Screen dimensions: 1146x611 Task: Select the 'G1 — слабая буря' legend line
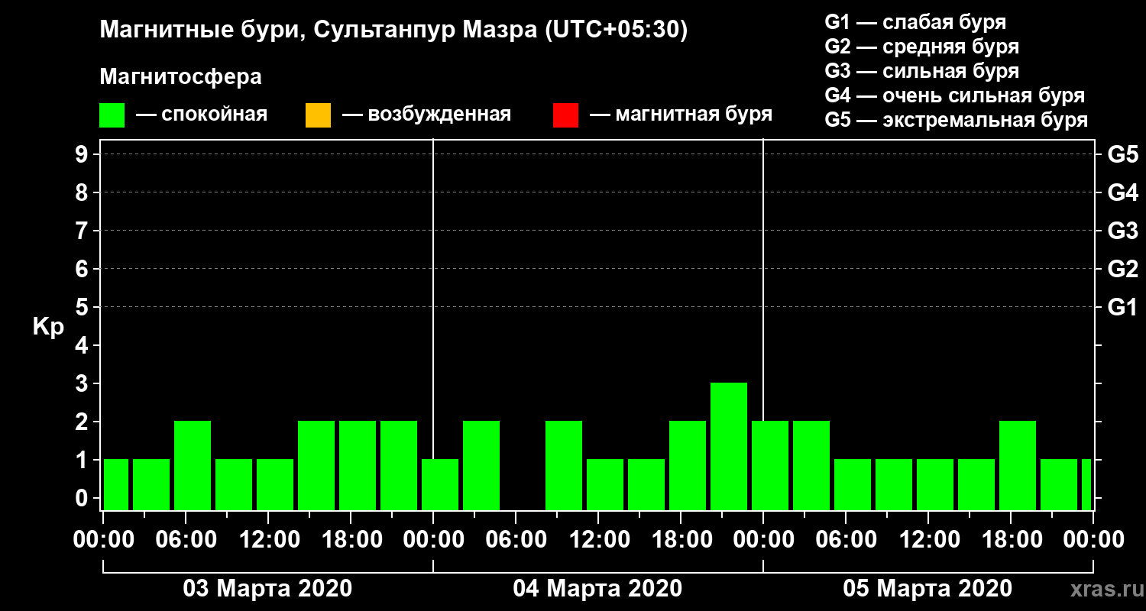click(x=915, y=22)
